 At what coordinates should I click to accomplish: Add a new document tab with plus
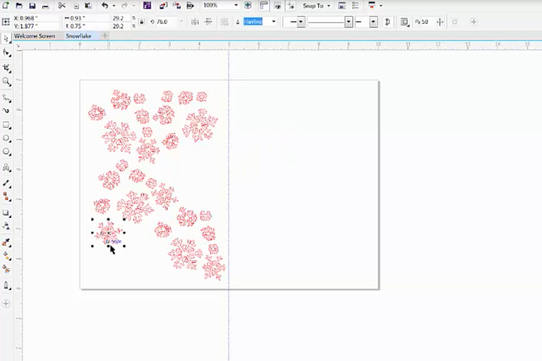[105, 36]
